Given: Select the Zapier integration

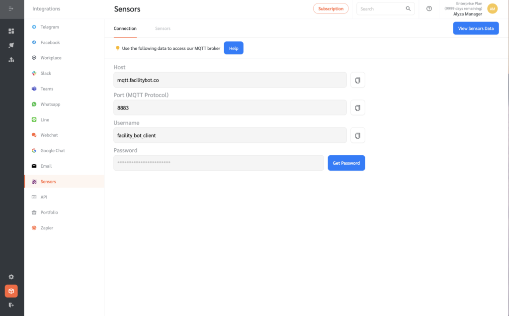Looking at the screenshot, I should (46, 227).
